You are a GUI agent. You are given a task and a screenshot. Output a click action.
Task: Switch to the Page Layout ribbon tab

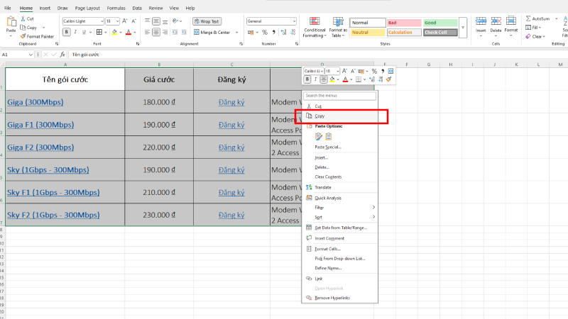(87, 7)
